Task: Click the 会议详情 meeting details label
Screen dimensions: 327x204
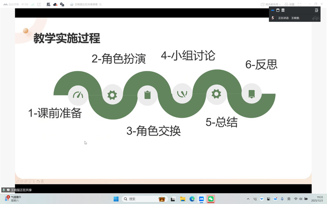Action: [14, 4]
